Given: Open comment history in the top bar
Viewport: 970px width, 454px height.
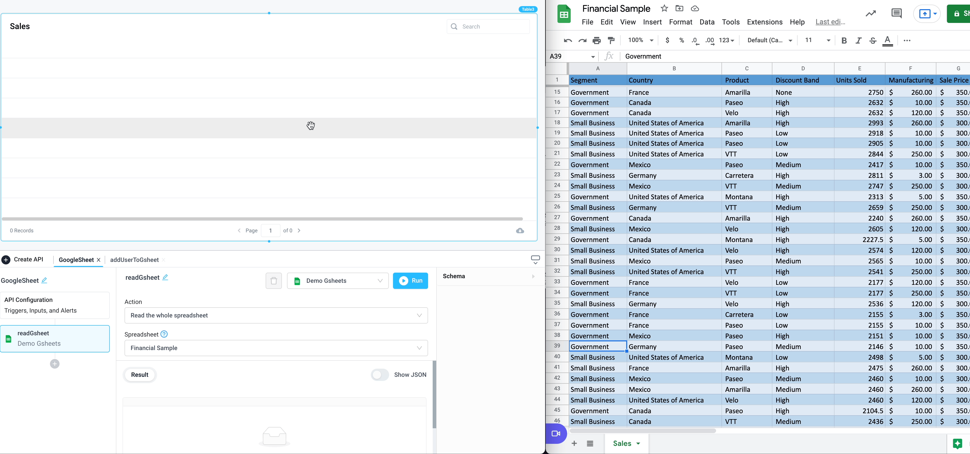Looking at the screenshot, I should point(896,13).
